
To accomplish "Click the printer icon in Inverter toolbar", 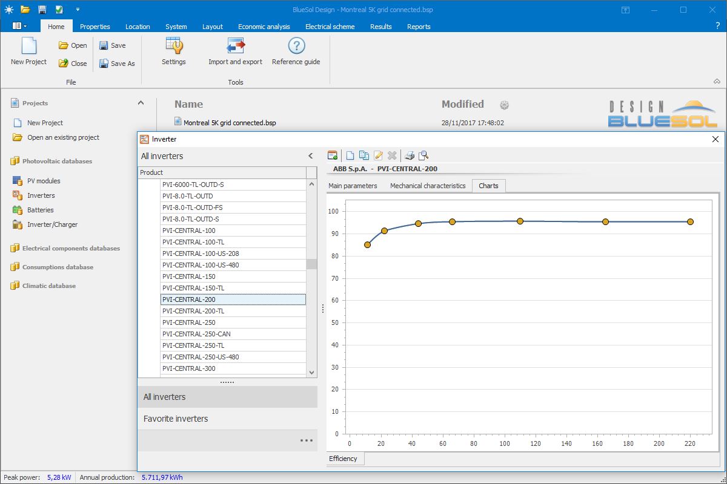I will [x=410, y=155].
